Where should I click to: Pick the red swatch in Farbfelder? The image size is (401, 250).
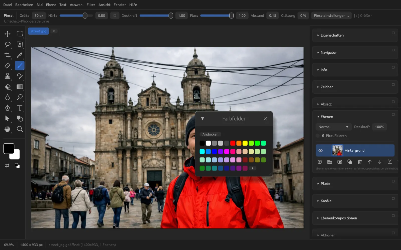point(233,143)
